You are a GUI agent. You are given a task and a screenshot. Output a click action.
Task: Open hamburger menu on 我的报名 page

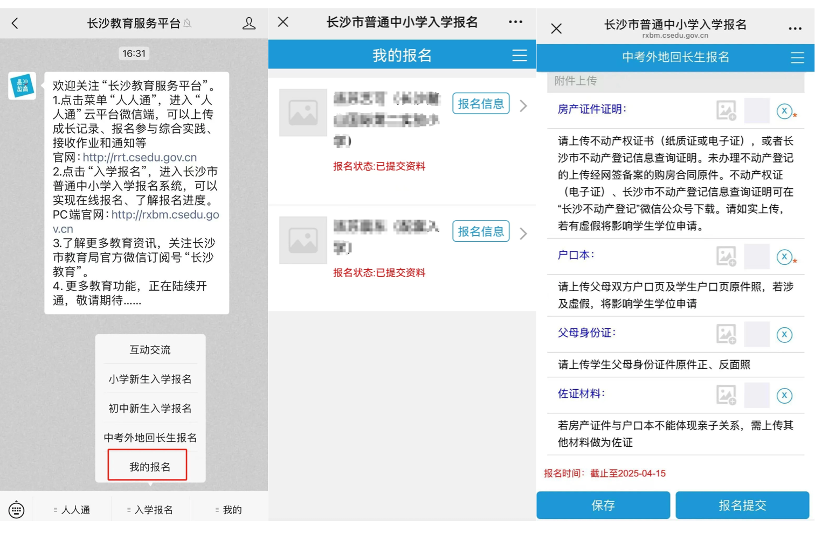[x=519, y=55]
